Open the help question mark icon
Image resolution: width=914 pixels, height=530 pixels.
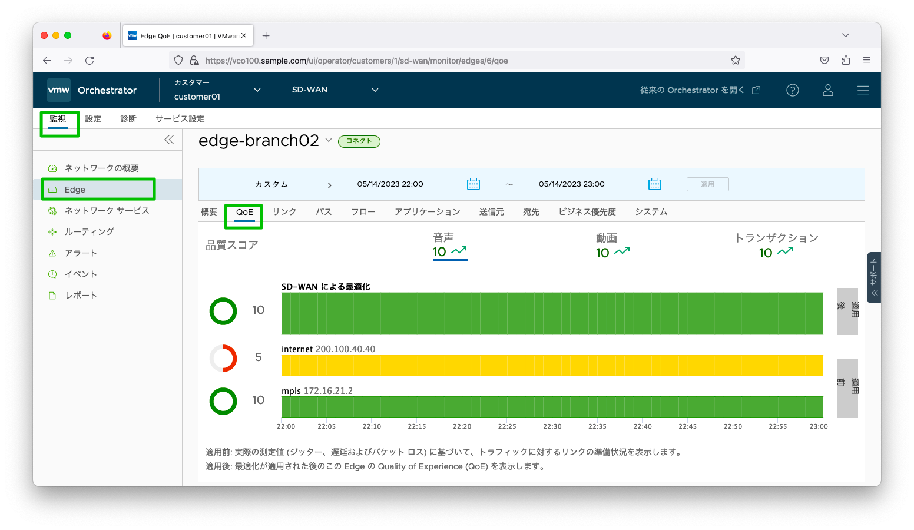click(793, 90)
